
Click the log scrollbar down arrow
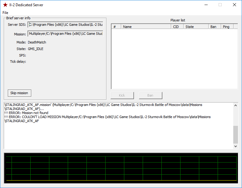point(235,146)
